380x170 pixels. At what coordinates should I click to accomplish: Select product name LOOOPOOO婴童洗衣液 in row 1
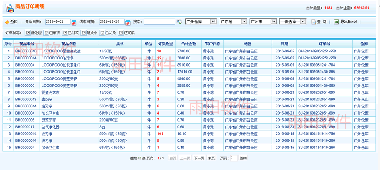61,51
